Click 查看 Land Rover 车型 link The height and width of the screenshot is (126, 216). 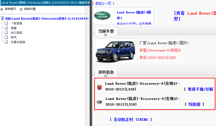click(x=195, y=16)
